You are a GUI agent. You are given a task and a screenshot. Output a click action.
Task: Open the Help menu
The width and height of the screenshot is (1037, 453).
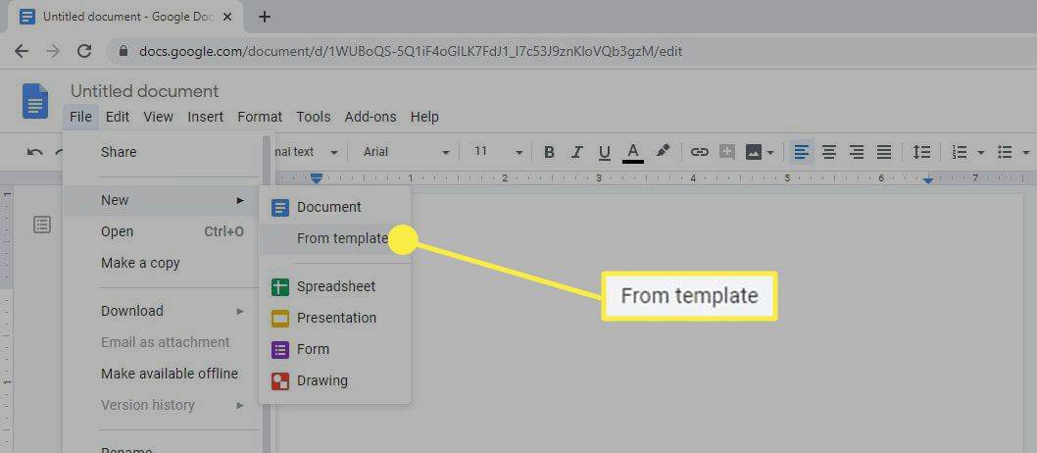click(424, 117)
